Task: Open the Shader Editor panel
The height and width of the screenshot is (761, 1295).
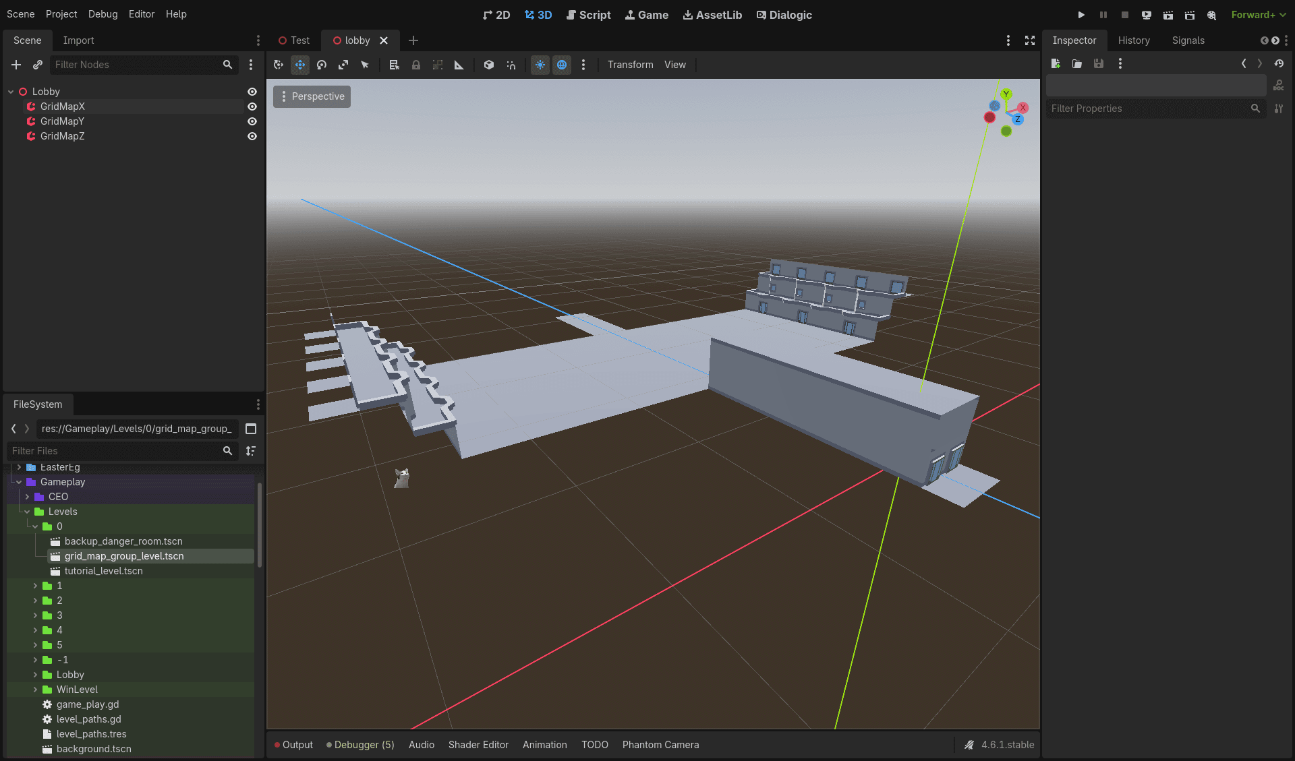Action: coord(478,745)
